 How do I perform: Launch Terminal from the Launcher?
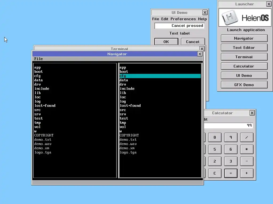(x=244, y=57)
